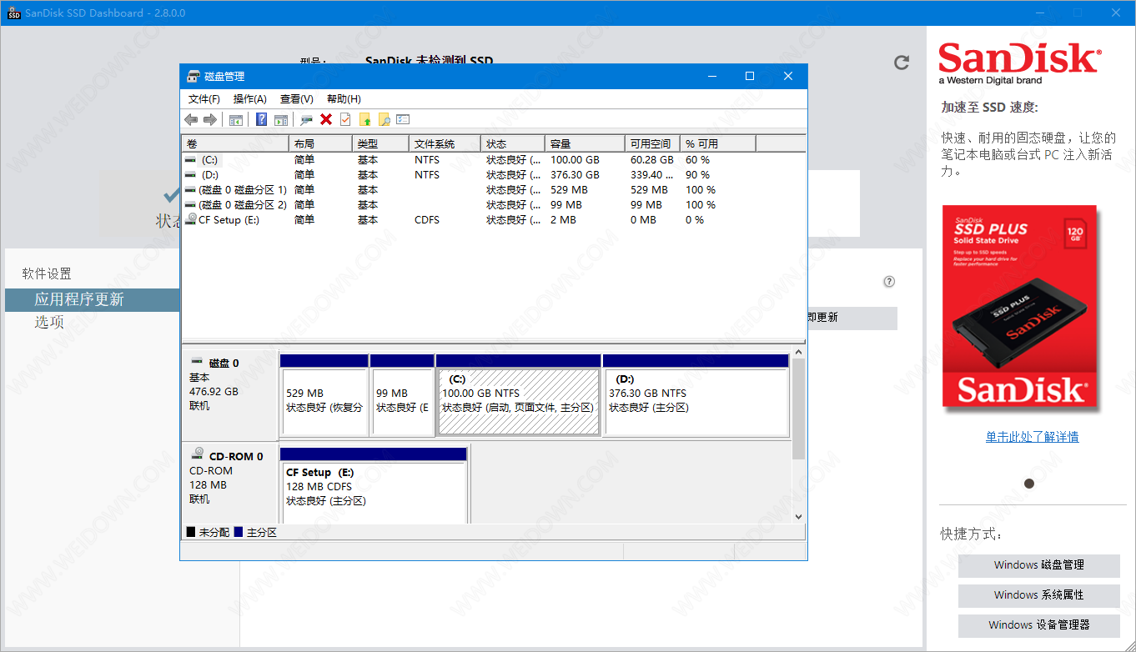The image size is (1136, 652).
Task: Click the Disk Management title bar icon
Action: pos(194,76)
